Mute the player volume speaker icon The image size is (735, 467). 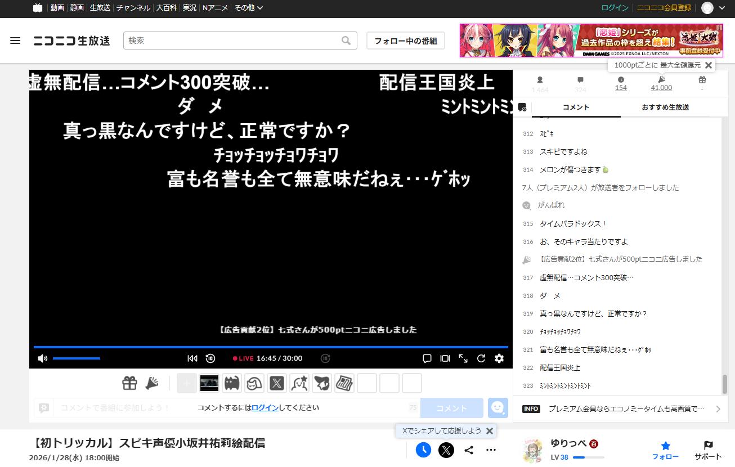pyautogui.click(x=42, y=358)
